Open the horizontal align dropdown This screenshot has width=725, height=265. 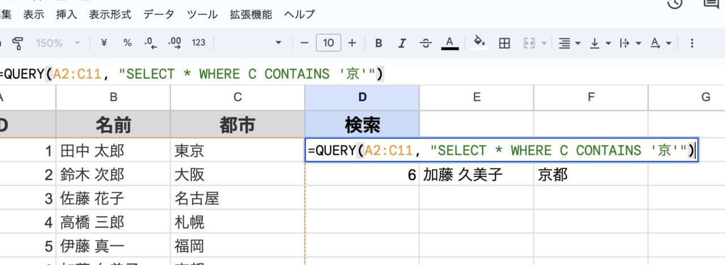(569, 43)
